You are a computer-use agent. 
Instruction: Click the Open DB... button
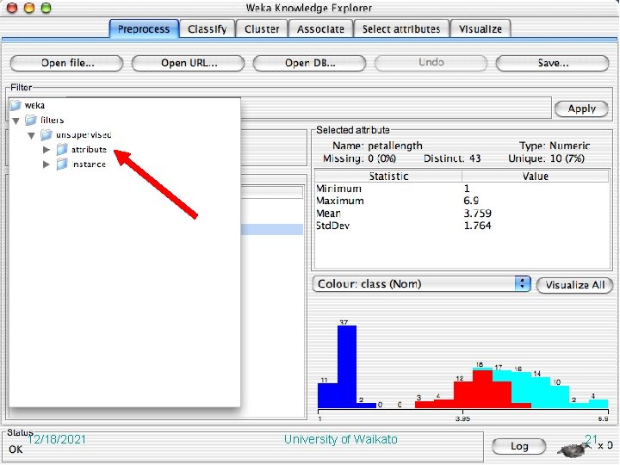point(310,63)
